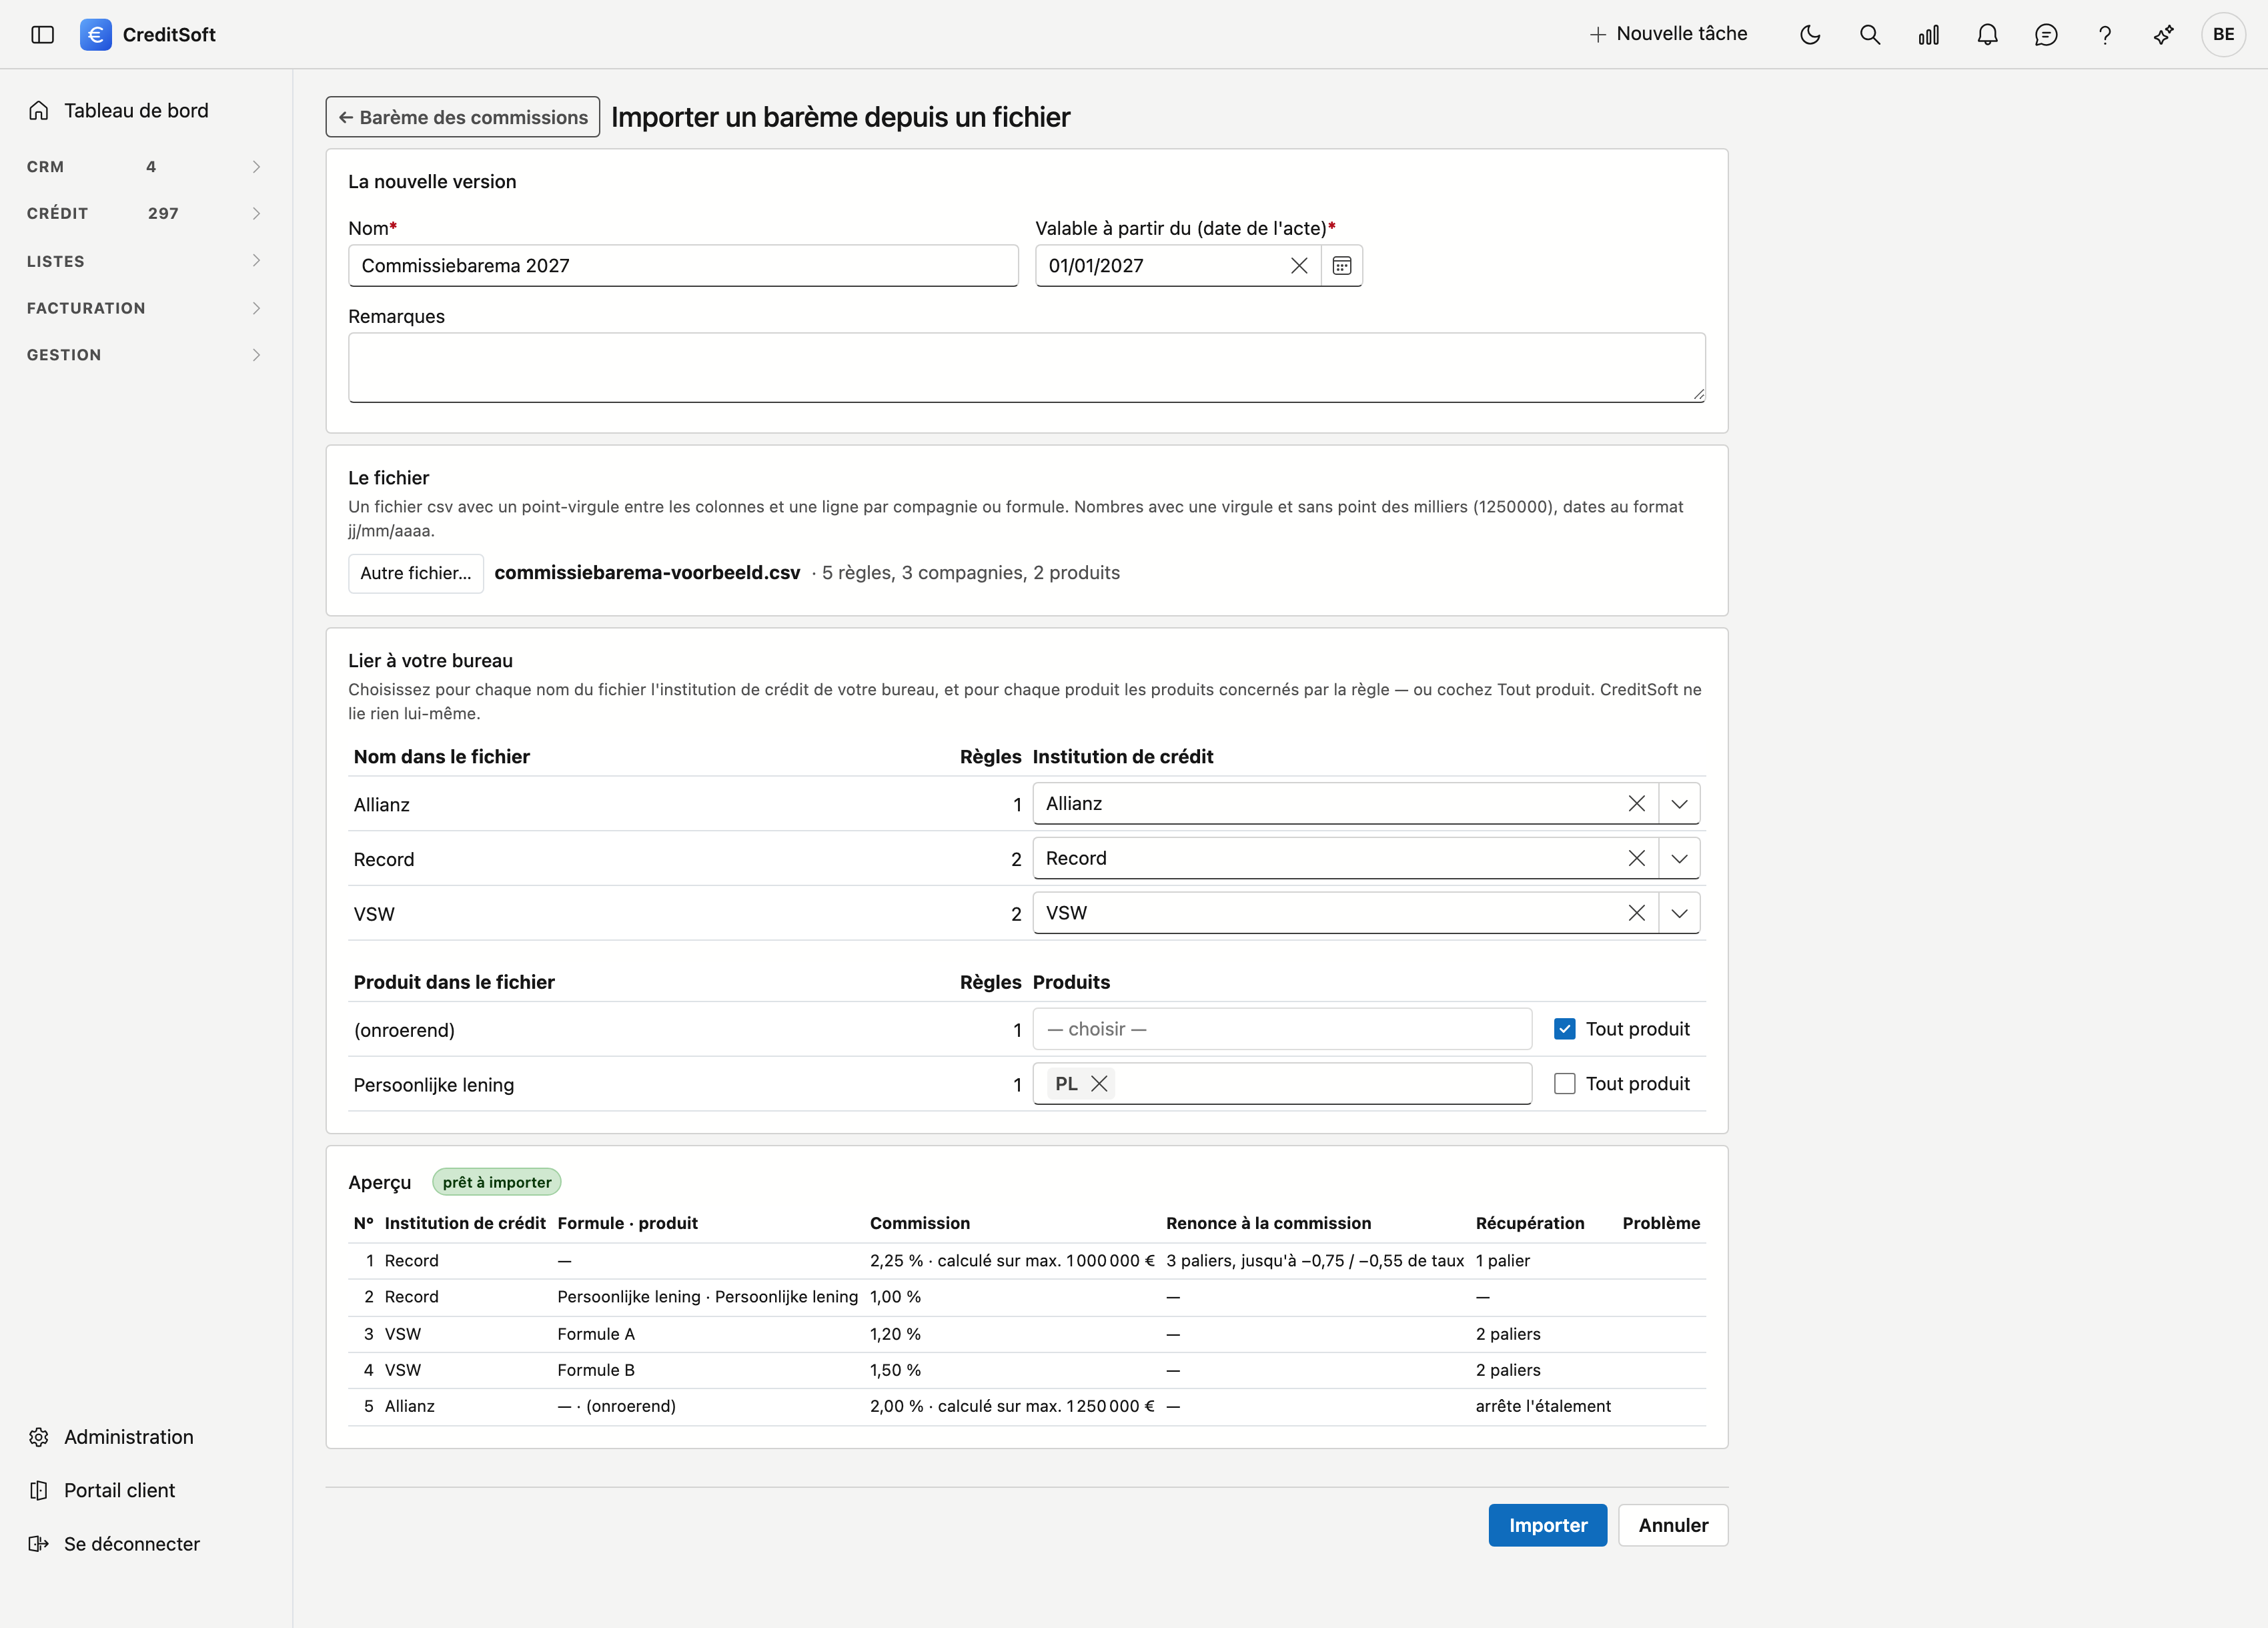Uncheck Tout produit for (onroerend)
2268x1628 pixels.
coord(1564,1029)
